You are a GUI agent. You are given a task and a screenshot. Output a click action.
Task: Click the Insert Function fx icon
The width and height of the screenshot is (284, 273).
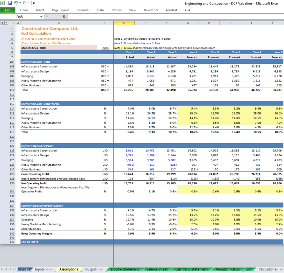click(64, 17)
